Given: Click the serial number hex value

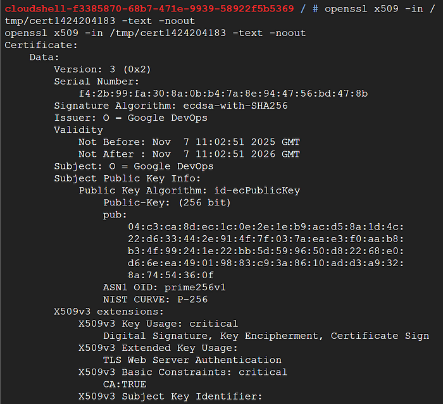Looking at the screenshot, I should coord(223,94).
